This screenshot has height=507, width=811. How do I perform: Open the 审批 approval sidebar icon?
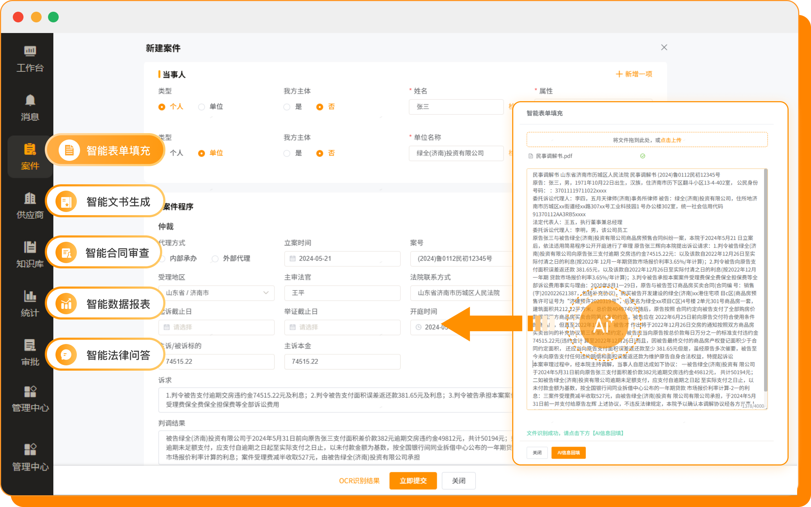tap(30, 345)
